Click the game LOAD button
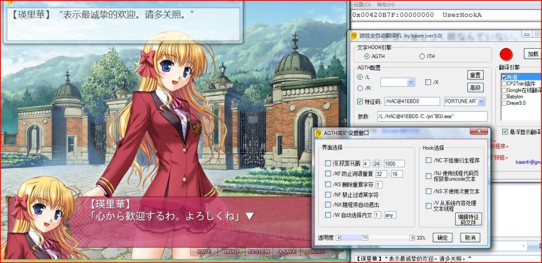 click(231, 251)
